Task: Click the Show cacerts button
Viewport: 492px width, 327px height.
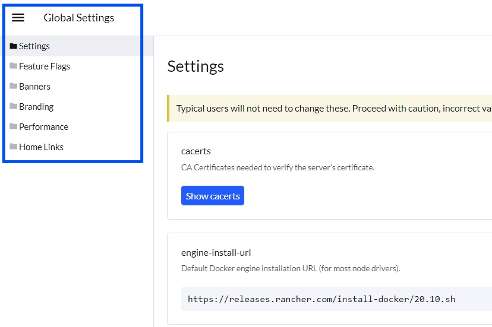Action: pos(212,196)
